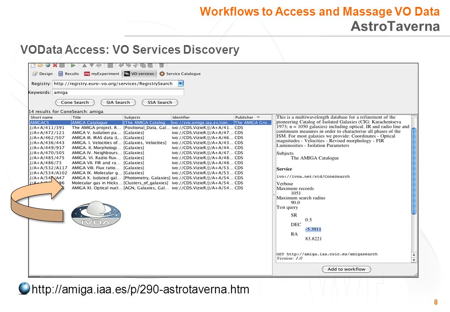
Task: Click the ivo://ivoa.net/std/ConeSearch service text
Action: [x=313, y=176]
